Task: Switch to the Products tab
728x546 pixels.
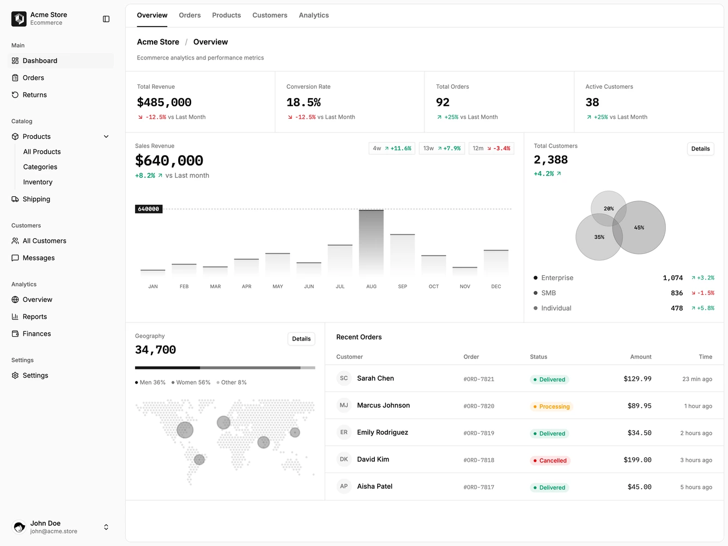Action: (x=227, y=15)
